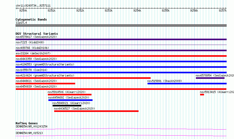Image resolution: width=234 pixels, height=139 pixels.
Task: Click the 9254k ruler position
Action: [x=137, y=11]
